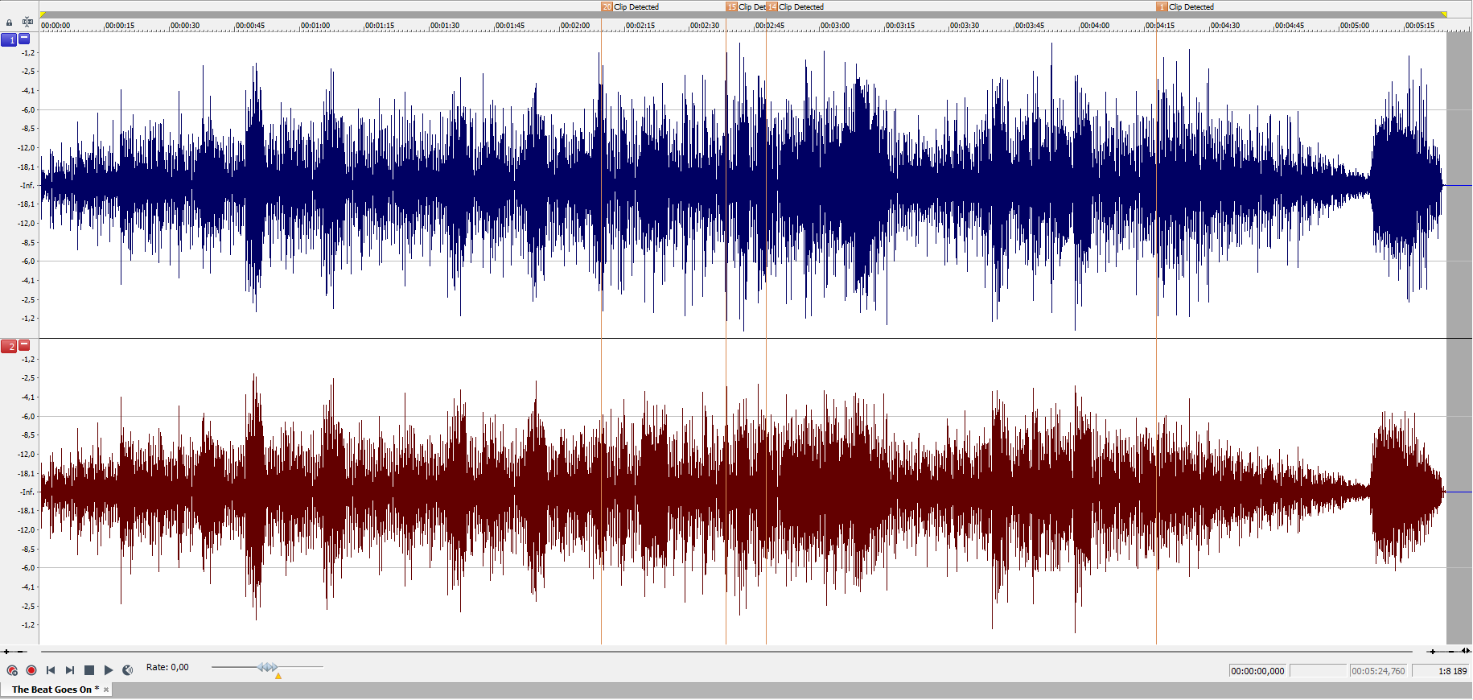Select the clip marker numbered 15

(x=731, y=6)
